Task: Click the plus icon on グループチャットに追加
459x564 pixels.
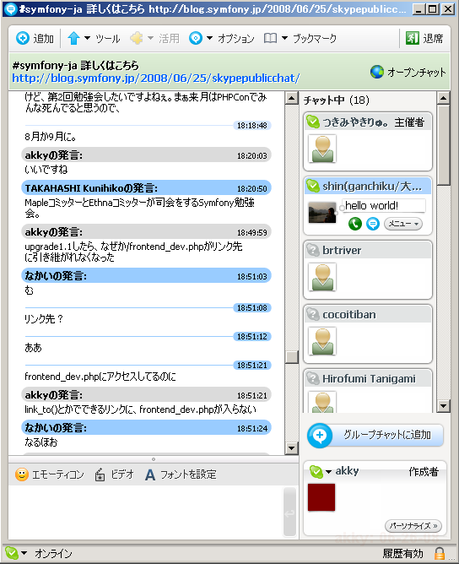Action: click(x=320, y=435)
